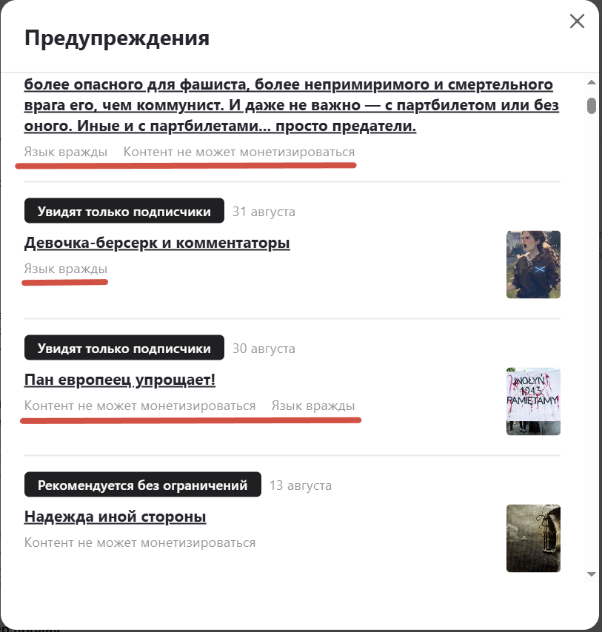Viewport: 602px width, 632px height.
Task: Click 'Увидят только подписчики' badge dated 30 августа
Action: point(124,348)
